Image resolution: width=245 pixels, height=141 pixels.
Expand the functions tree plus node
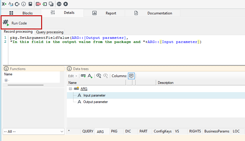[6, 80]
